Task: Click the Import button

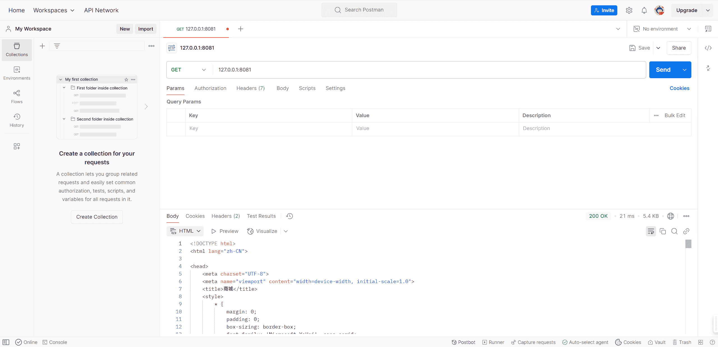Action: click(x=146, y=29)
